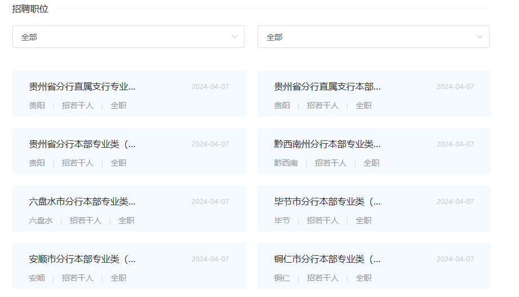This screenshot has height=297, width=519.
Task: Click the 安顺 location label
Action: coord(37,278)
